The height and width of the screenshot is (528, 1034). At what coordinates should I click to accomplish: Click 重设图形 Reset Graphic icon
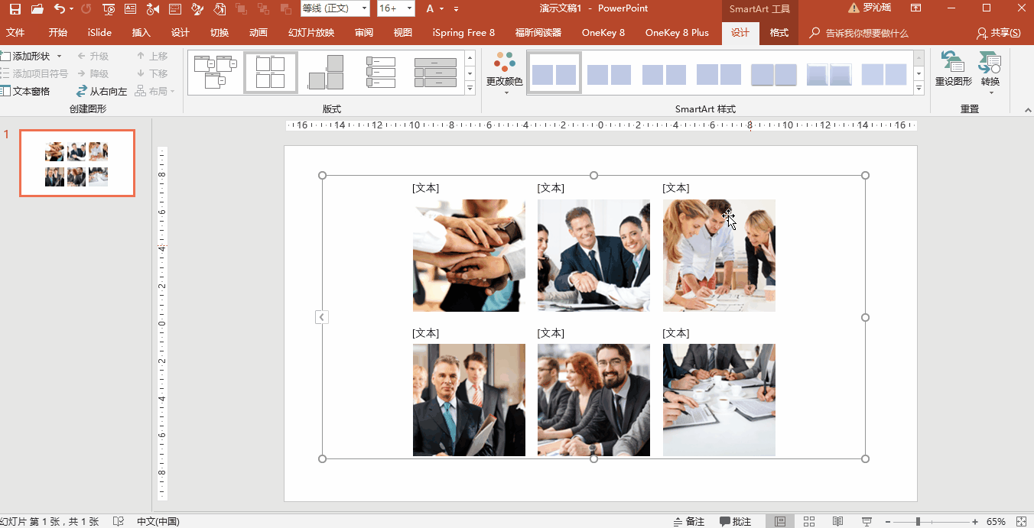953,62
